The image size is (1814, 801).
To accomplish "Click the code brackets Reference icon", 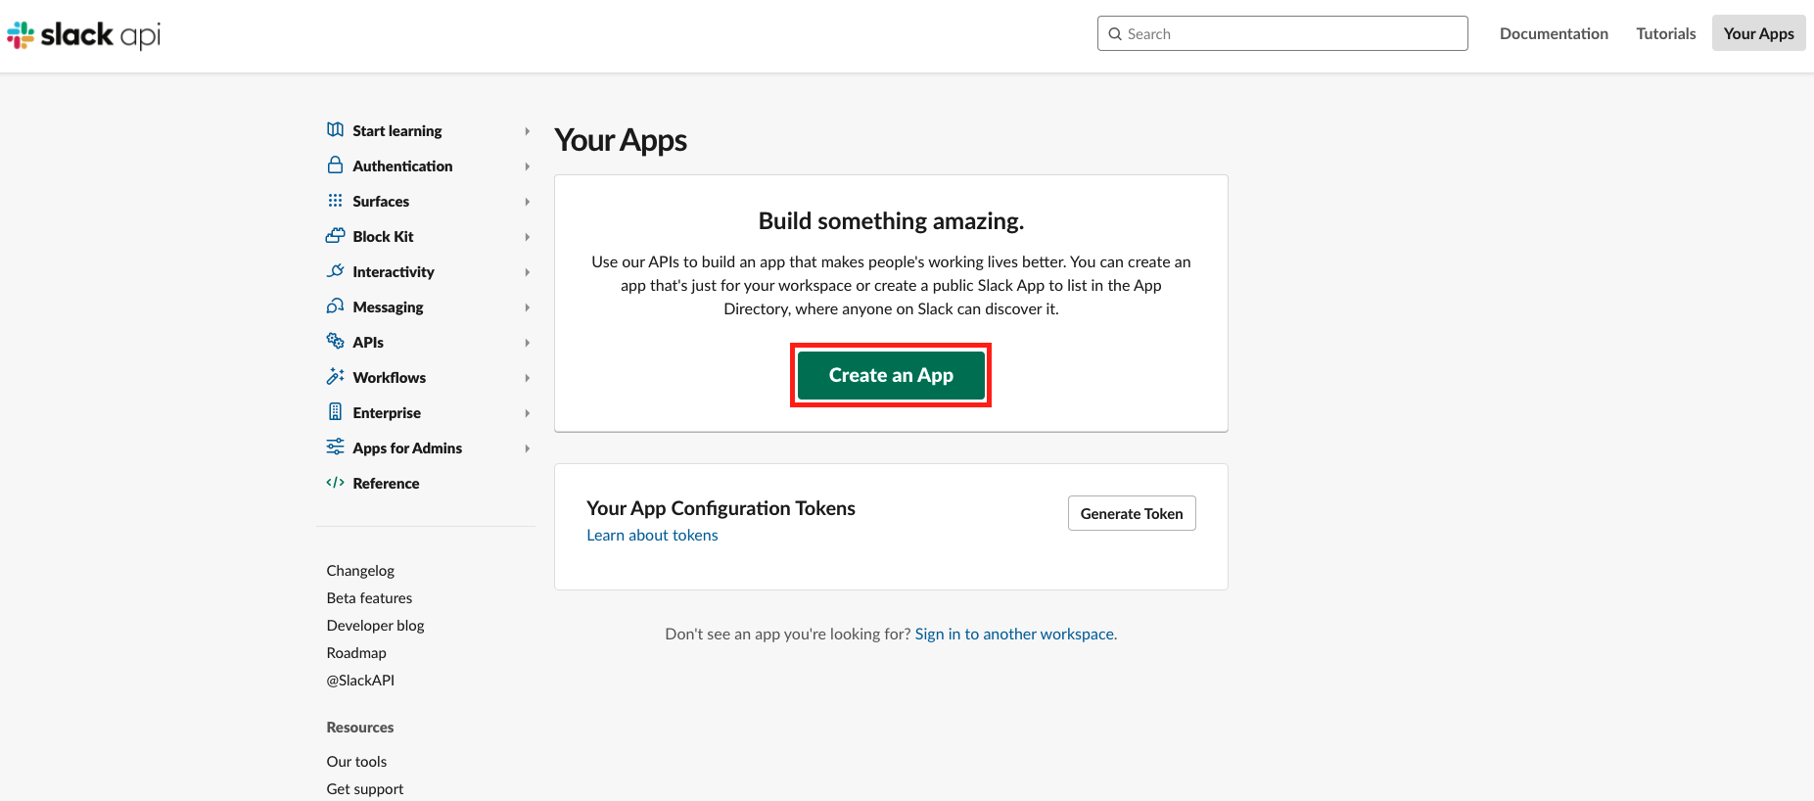I will (335, 483).
